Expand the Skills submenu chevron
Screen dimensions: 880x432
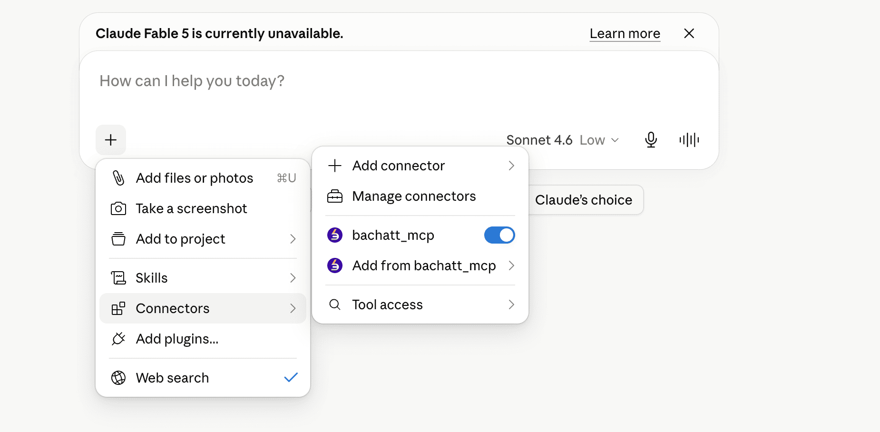pos(293,278)
